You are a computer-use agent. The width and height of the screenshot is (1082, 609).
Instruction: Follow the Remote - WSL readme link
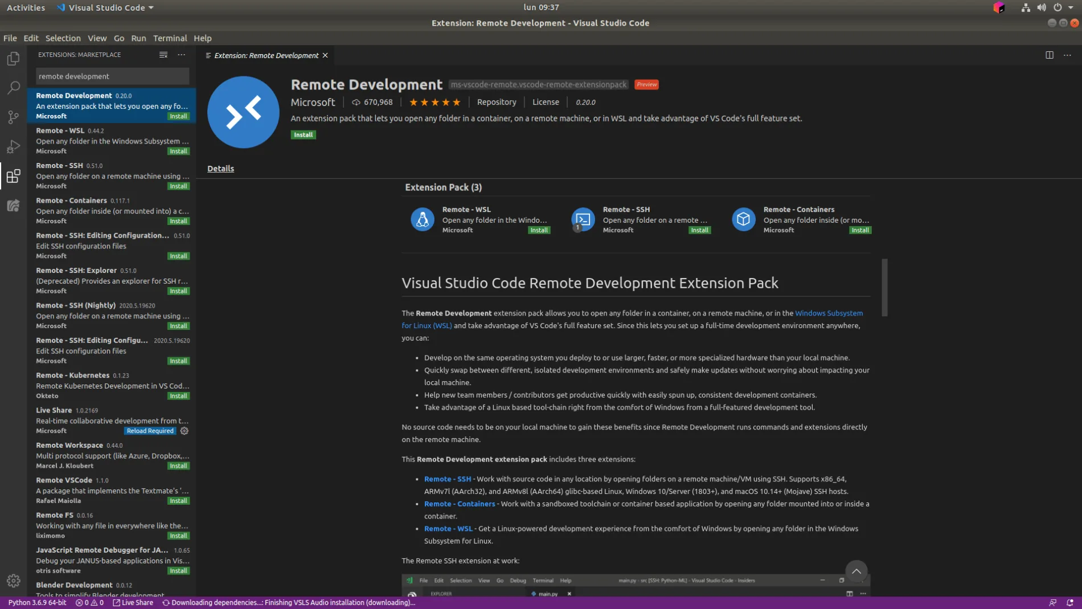(448, 529)
